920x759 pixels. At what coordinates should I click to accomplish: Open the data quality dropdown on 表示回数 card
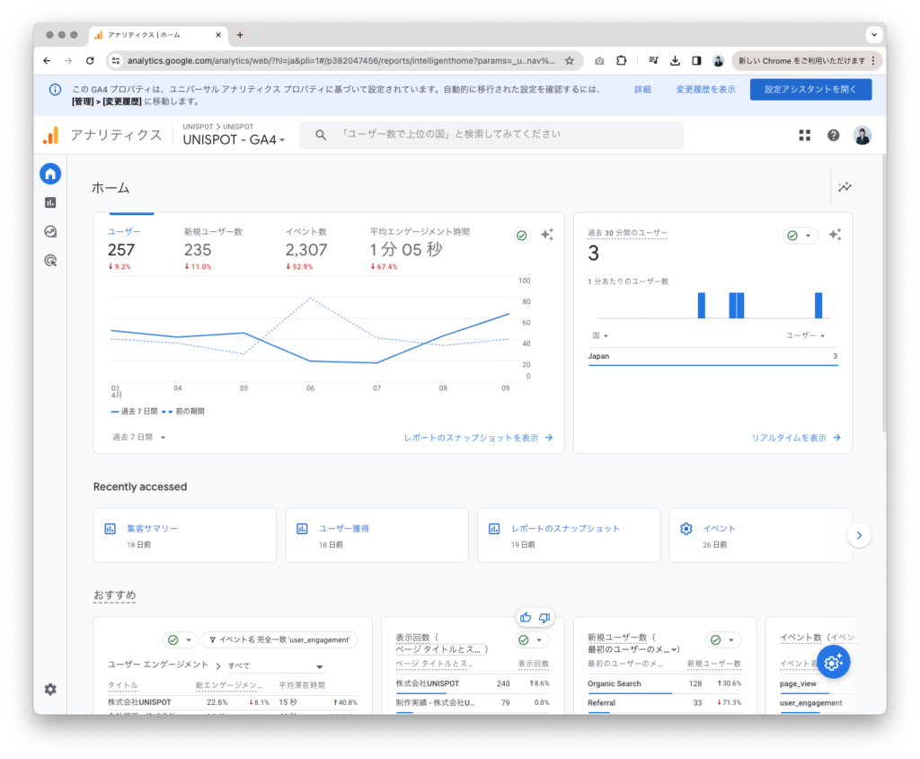pyautogui.click(x=531, y=639)
